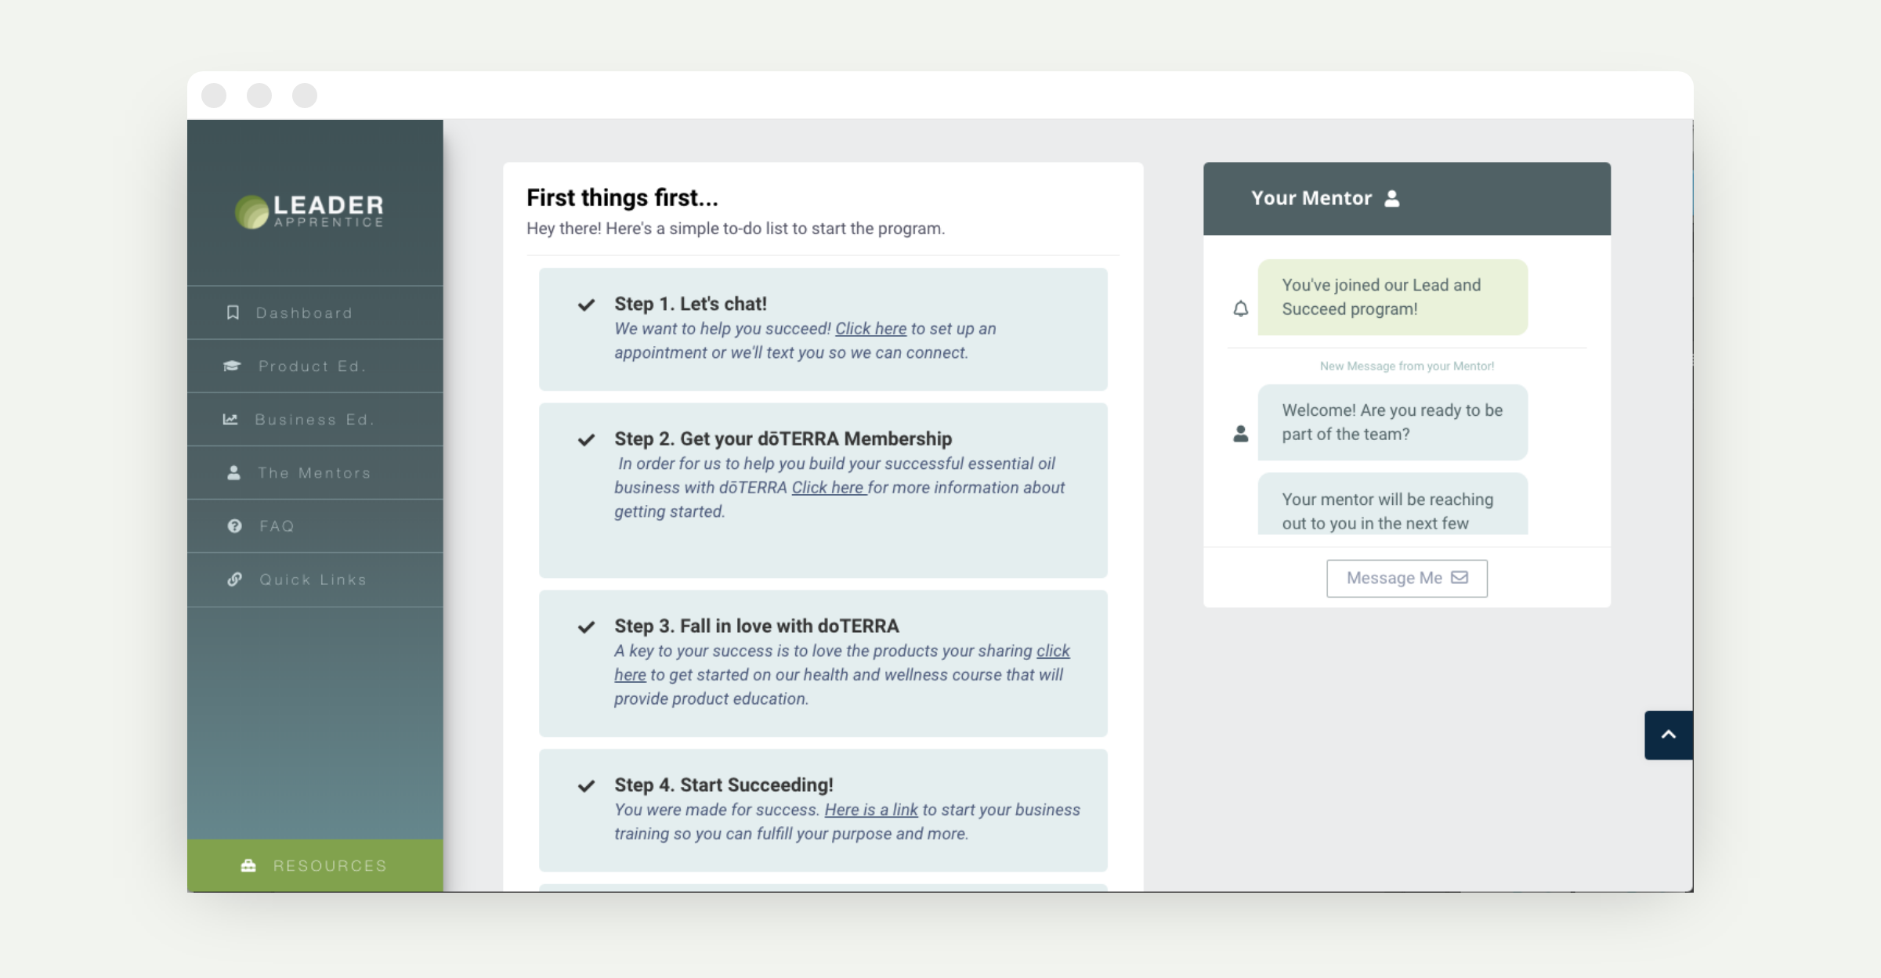This screenshot has height=978, width=1881.
Task: Click the Quick Links chain icon
Action: [234, 579]
